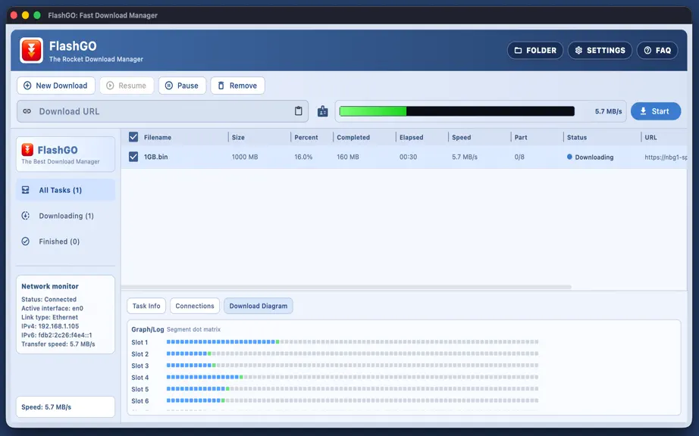Switch to the Connections tab
The width and height of the screenshot is (699, 436).
tap(195, 306)
